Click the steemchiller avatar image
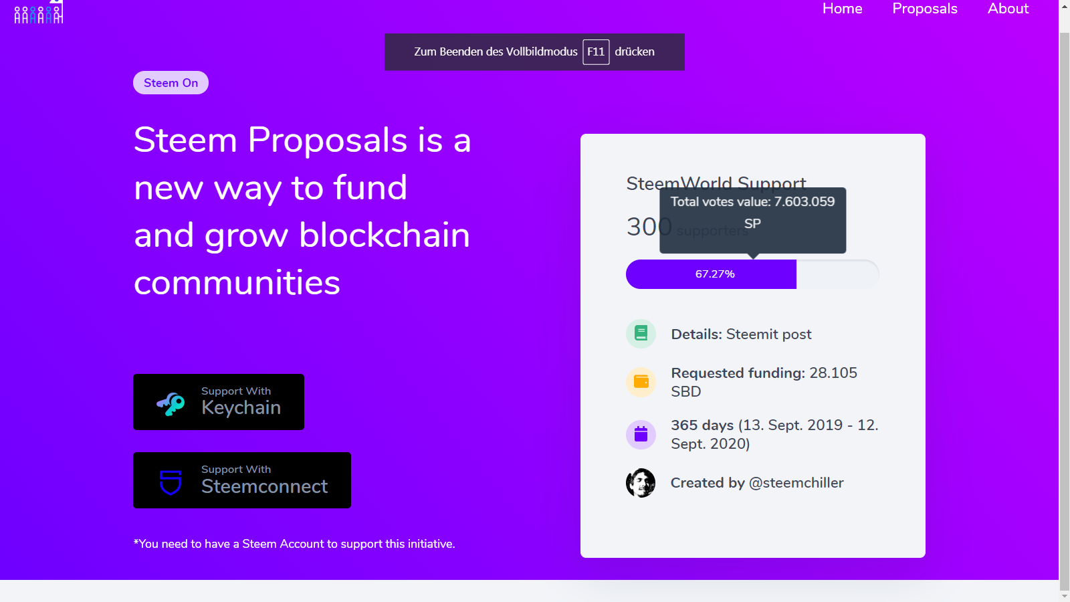 click(x=641, y=483)
